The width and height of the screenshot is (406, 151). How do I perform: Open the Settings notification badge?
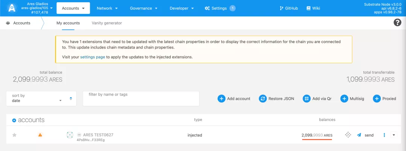coord(233,8)
